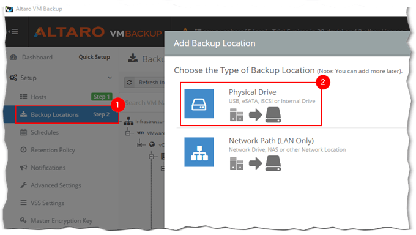Image resolution: width=416 pixels, height=235 pixels.
Task: Open Hosts in the Setup menu
Action: [39, 97]
